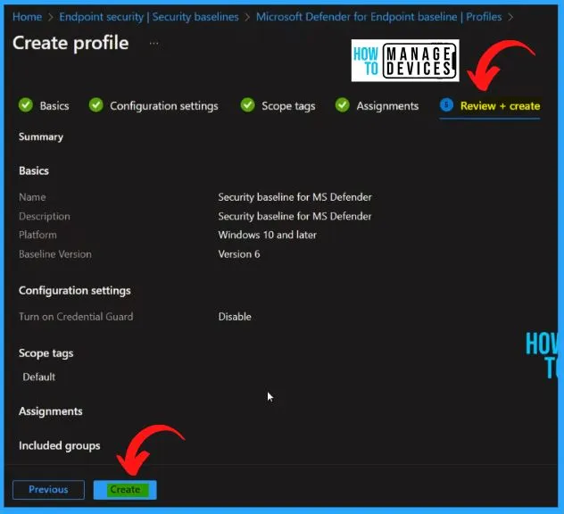Click the green checkmark beside Scope tags
564x514 pixels.
tap(248, 105)
